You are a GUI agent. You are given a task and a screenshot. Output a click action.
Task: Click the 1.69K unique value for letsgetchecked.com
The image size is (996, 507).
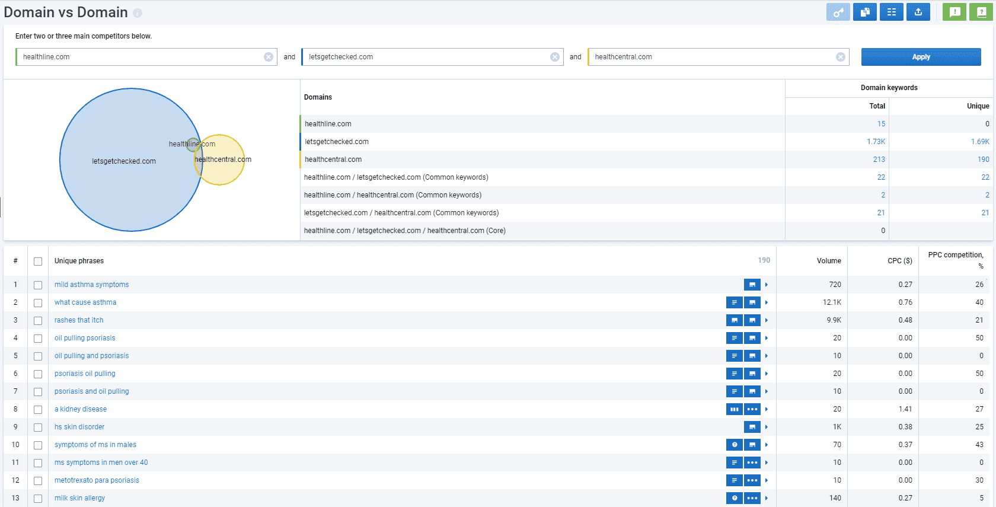click(980, 142)
